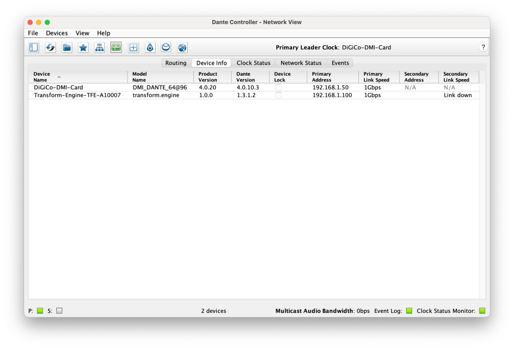Screen dimensions: 514x349
Task: Toggle Device Lock for Transform-Engine-TFE-A10007
Action: click(x=278, y=95)
